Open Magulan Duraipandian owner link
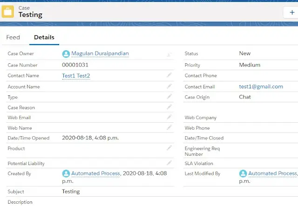This screenshot has width=298, height=206. (100, 53)
